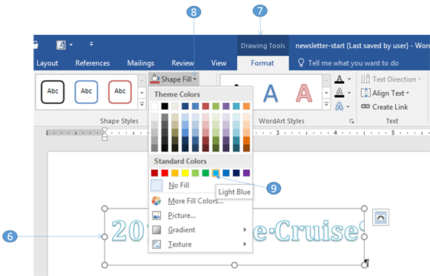This screenshot has height=276, width=430.
Task: Apply the red outlined Abc shape style
Action: [120, 92]
